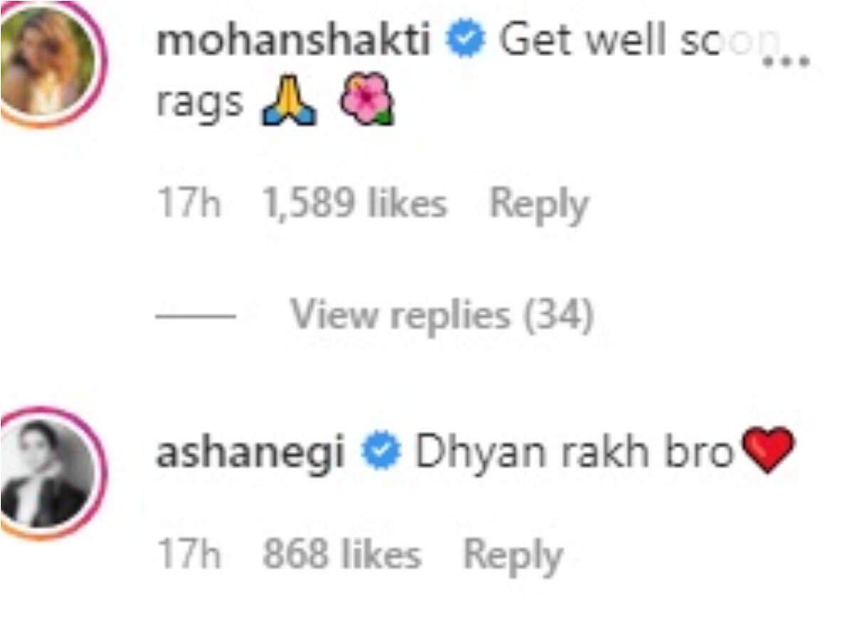Click the 17h timestamp on ashanegi's comment

click(189, 555)
